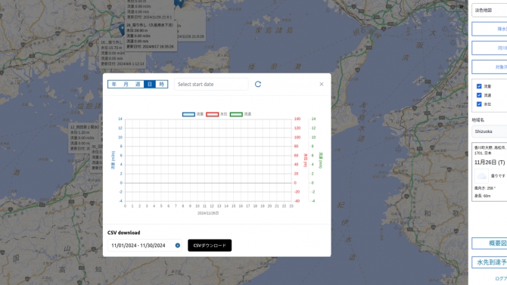Switch the chart period to 週 (week)

(138, 85)
